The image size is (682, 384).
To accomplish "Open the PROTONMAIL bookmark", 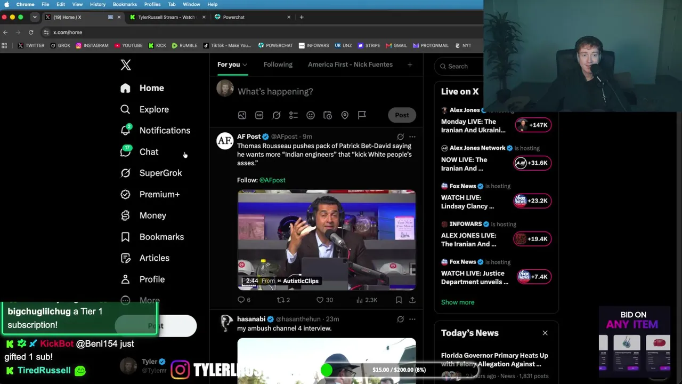I will [431, 46].
